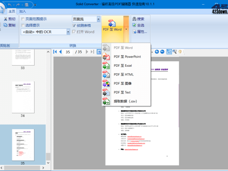
Task: Click the thumbnail panel scroll up arrow
Action: click(x=48, y=52)
